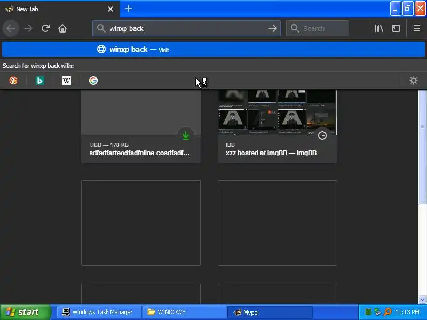The width and height of the screenshot is (427, 320).
Task: Open search settings gear icon
Action: [413, 81]
